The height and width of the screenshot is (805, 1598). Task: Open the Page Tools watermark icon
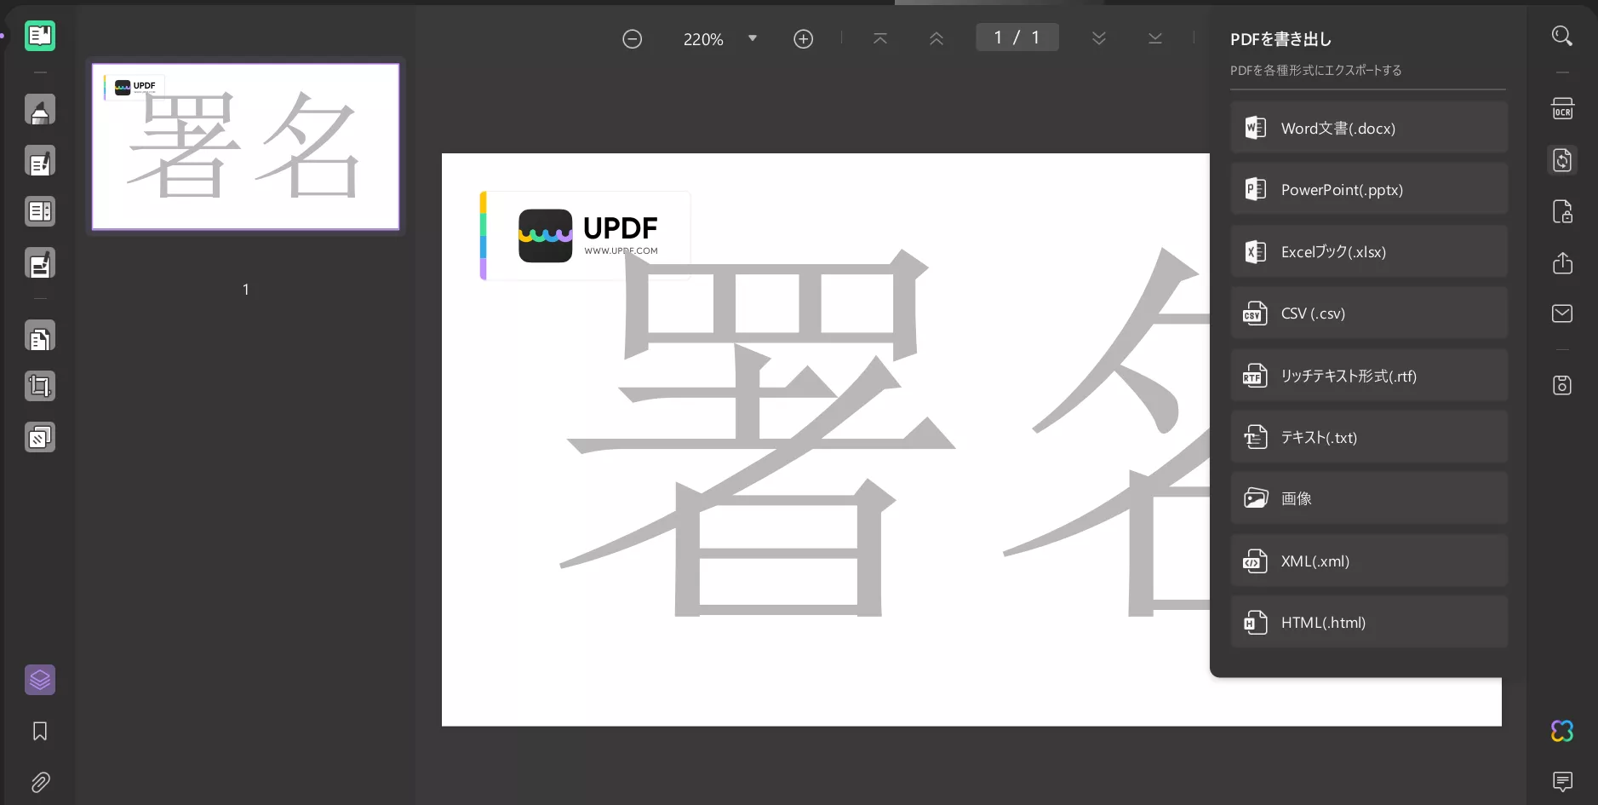coord(40,437)
